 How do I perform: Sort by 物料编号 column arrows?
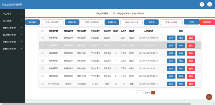58,31
